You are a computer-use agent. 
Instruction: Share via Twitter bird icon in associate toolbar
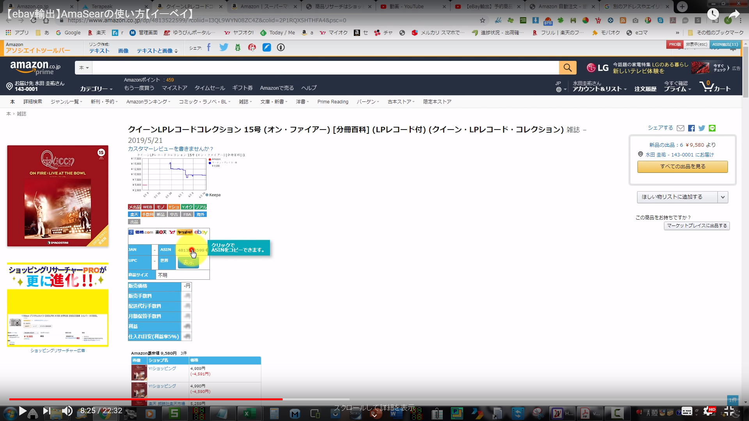(224, 48)
